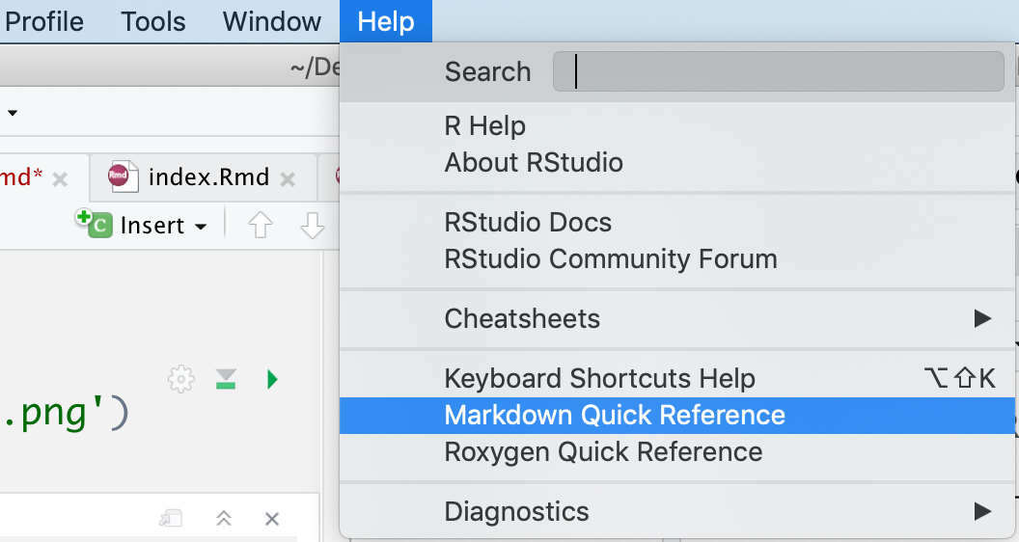Choose Keyboard Shortcuts Help
Viewport: 1019px width, 542px height.
(599, 378)
